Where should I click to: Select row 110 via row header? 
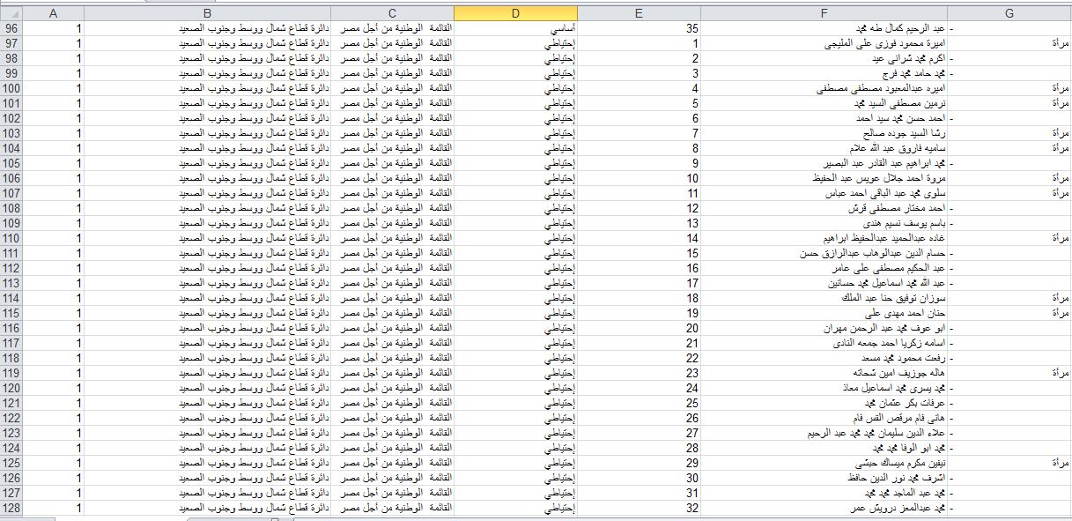[x=11, y=238]
